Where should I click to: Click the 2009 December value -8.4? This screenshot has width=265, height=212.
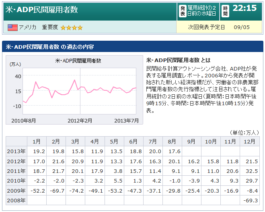(252, 191)
